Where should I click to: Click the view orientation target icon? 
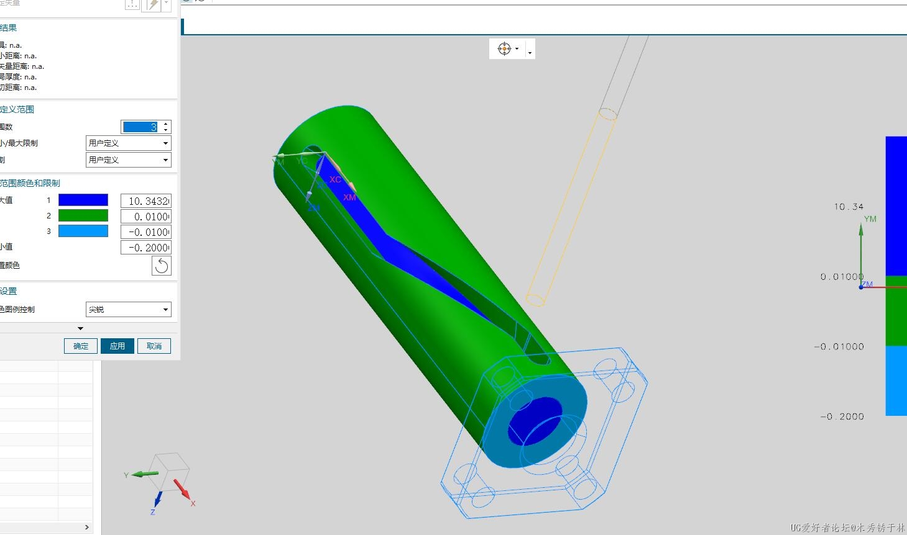504,48
